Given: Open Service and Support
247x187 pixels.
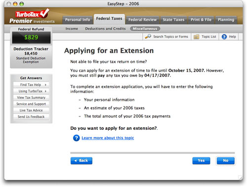Looking at the screenshot, I should 31,104.
